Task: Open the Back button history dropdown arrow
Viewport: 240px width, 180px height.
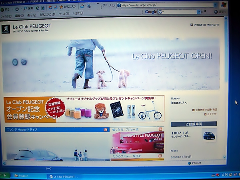Action: pyautogui.click(x=12, y=10)
